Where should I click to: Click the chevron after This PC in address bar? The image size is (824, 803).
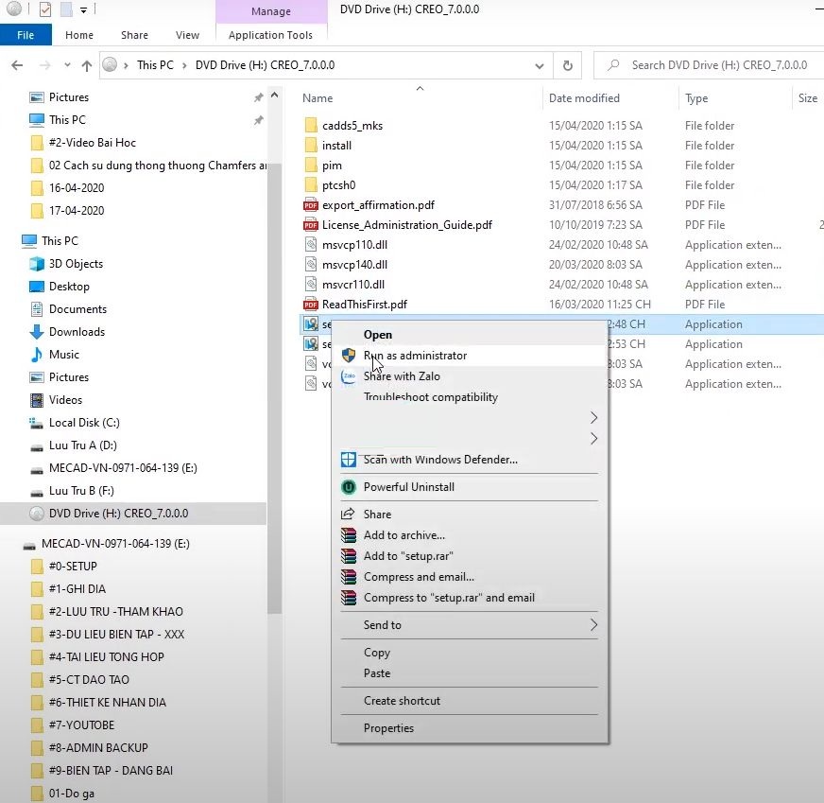[x=184, y=65]
